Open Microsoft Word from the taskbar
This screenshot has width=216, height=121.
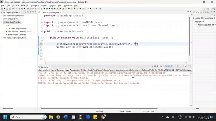click(66, 117)
